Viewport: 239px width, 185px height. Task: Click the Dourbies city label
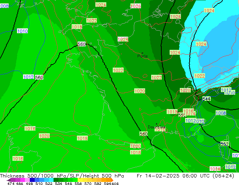156,127
